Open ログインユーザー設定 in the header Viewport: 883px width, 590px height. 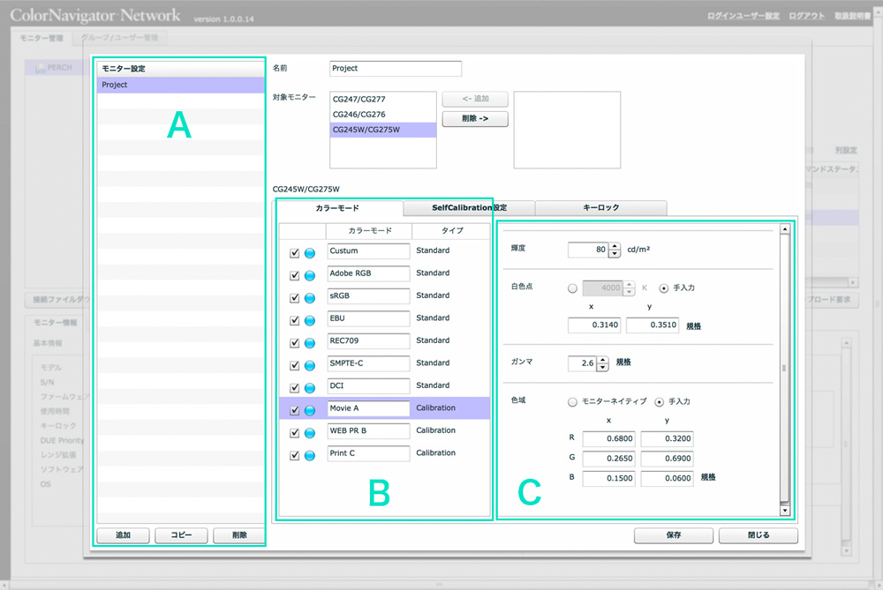[743, 16]
